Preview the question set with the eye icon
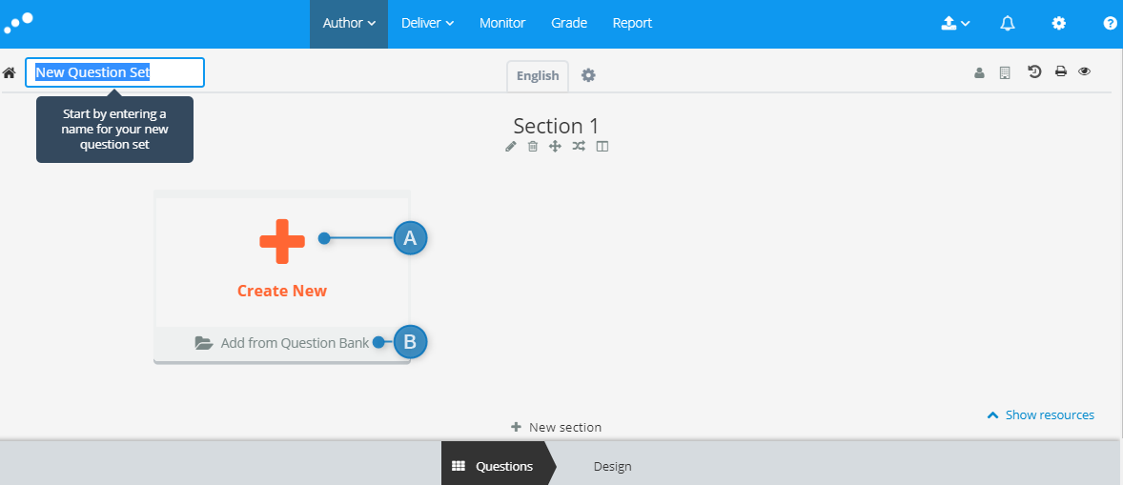Image resolution: width=1123 pixels, height=485 pixels. 1084,71
